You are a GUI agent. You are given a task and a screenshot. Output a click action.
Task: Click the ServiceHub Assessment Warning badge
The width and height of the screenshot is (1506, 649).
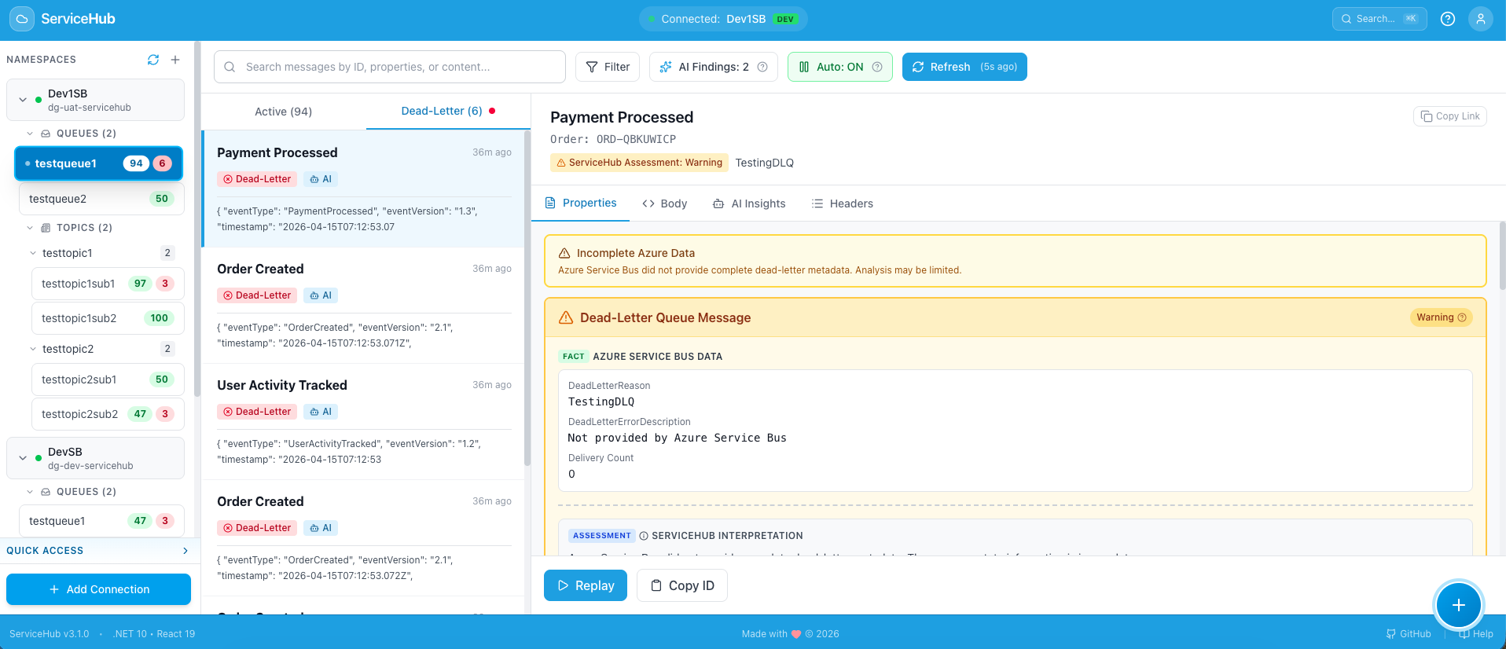(639, 163)
